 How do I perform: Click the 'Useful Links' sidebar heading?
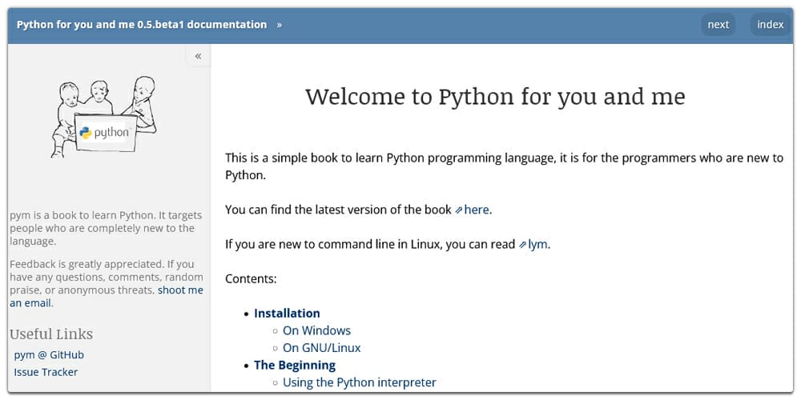51,334
